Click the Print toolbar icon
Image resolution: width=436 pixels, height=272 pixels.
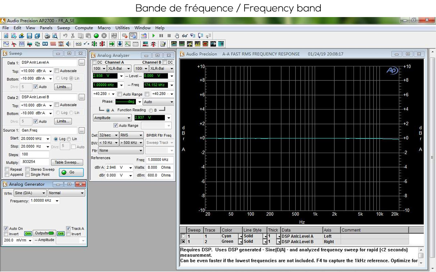click(47, 35)
